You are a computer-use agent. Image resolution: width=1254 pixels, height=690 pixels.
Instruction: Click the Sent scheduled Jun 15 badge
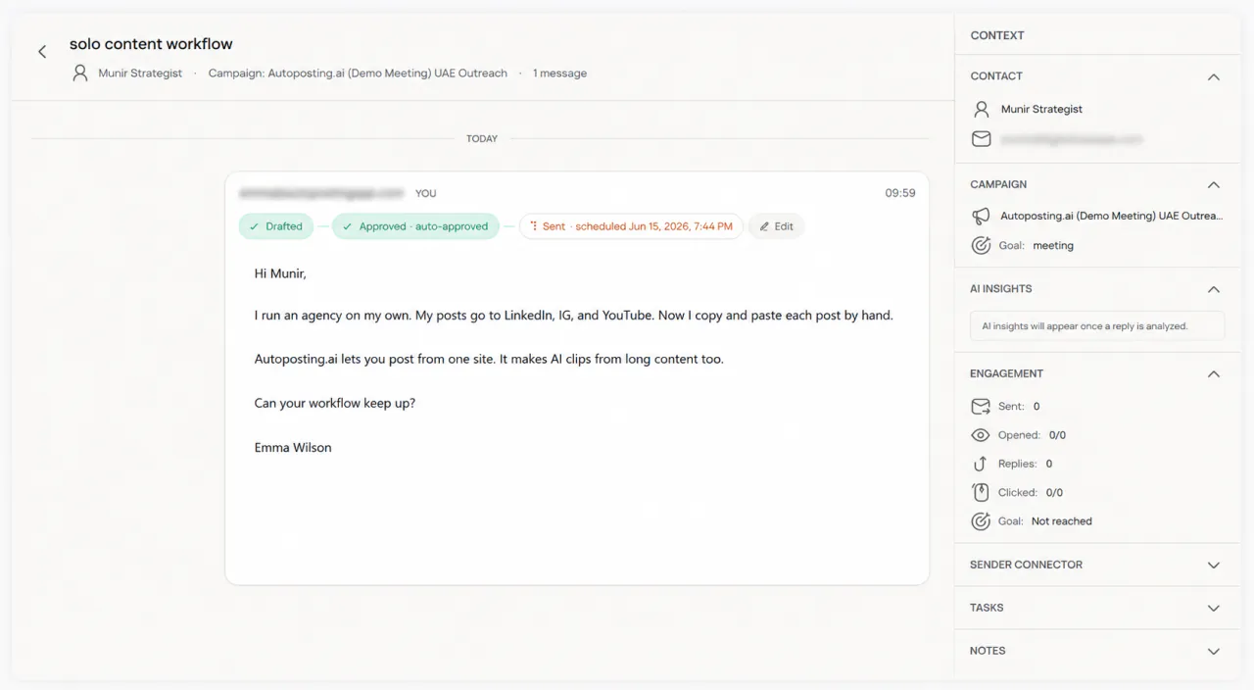click(x=631, y=226)
